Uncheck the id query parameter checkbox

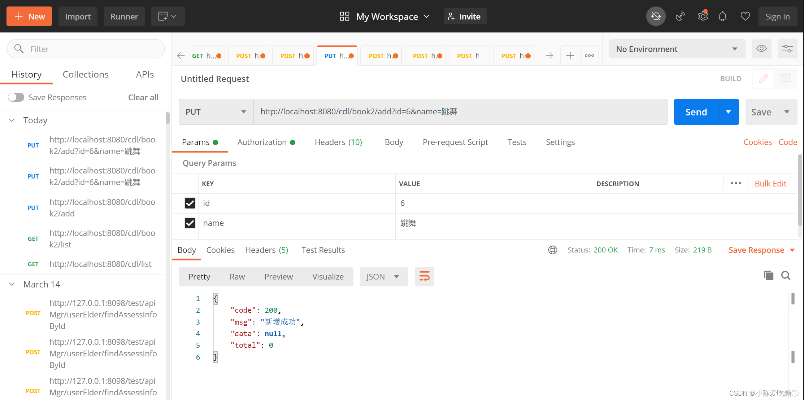click(x=190, y=203)
